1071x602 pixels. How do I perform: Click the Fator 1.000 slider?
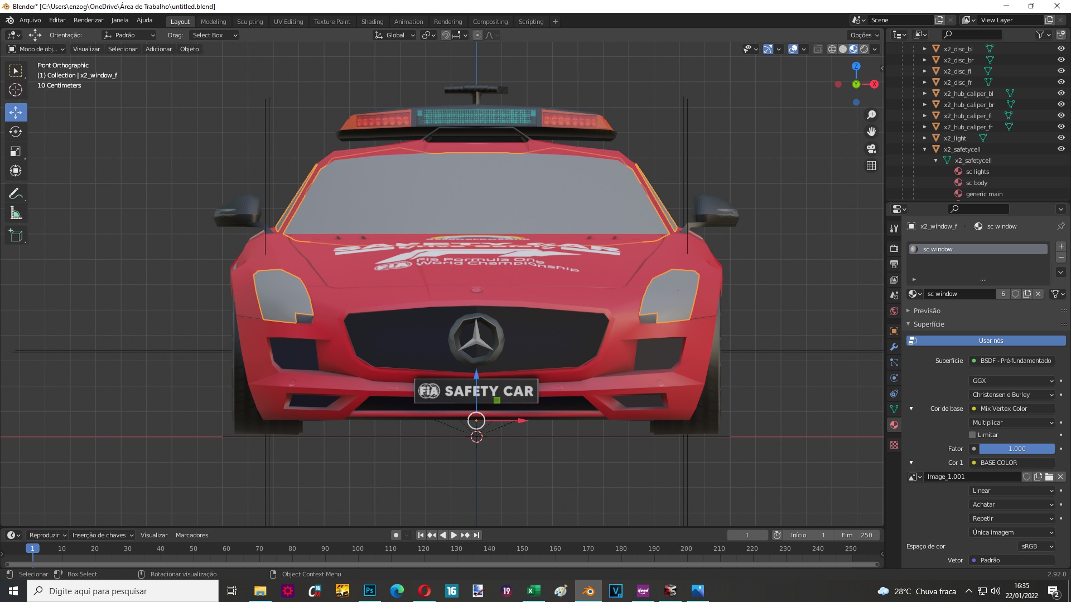pos(1017,449)
